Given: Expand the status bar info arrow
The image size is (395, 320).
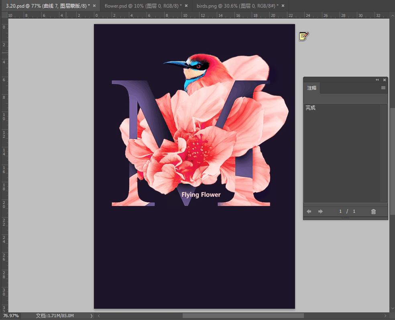Looking at the screenshot, I should click(x=91, y=316).
